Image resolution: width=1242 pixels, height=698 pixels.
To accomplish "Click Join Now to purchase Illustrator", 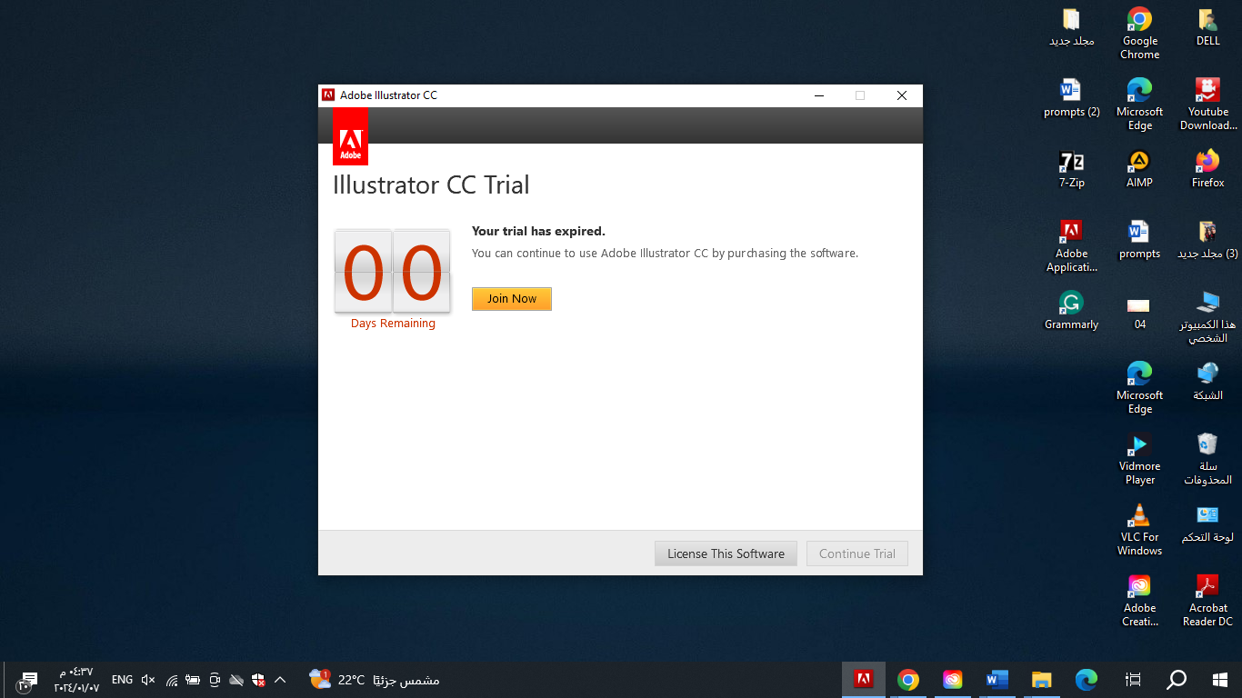I will [511, 298].
